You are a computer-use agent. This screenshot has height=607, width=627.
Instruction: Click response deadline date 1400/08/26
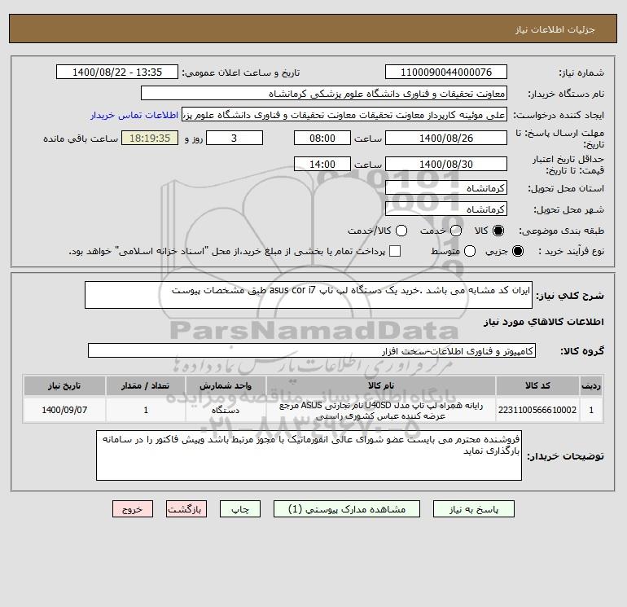446,138
